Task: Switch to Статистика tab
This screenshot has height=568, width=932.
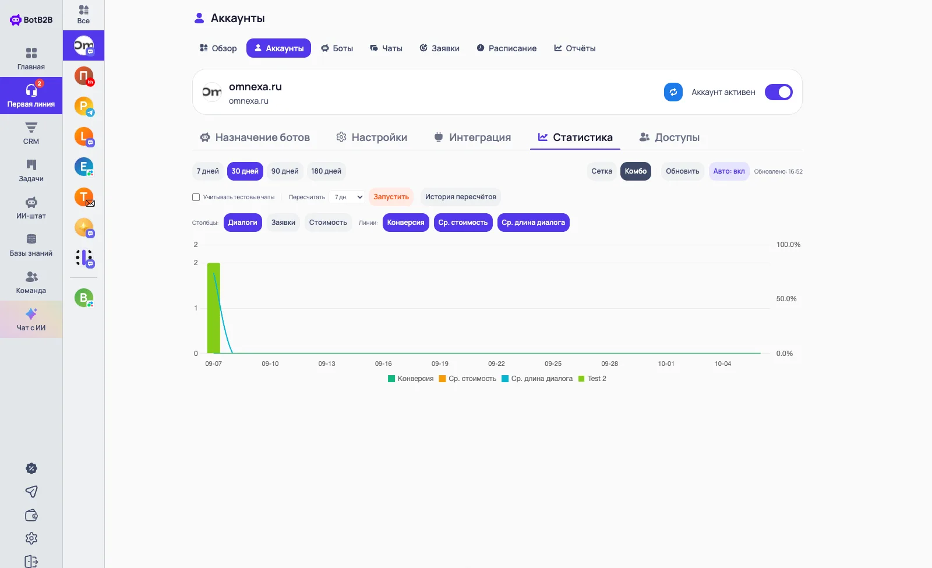Action: coord(575,137)
